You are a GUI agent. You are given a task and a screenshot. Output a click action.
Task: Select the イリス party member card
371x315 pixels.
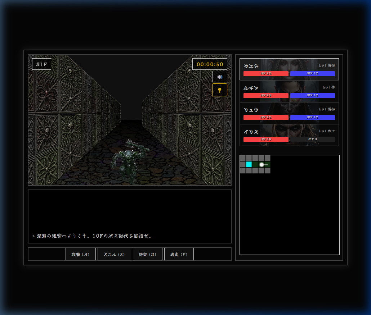click(x=289, y=135)
